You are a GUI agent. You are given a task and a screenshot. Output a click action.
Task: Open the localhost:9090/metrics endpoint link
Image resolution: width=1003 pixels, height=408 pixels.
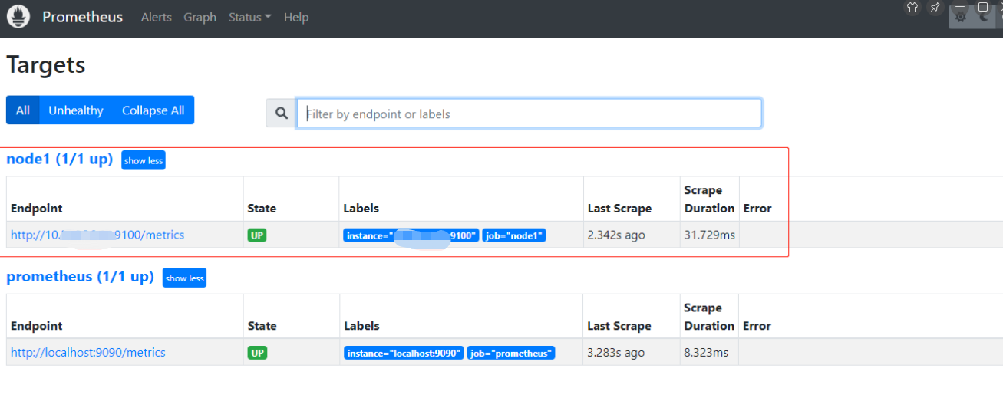click(x=87, y=353)
